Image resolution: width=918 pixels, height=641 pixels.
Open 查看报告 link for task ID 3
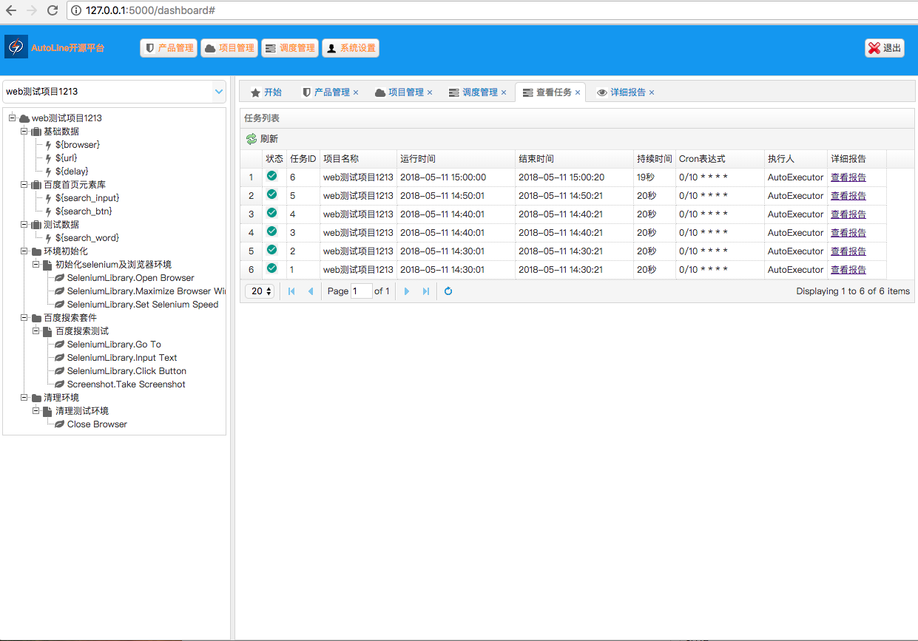pos(848,233)
